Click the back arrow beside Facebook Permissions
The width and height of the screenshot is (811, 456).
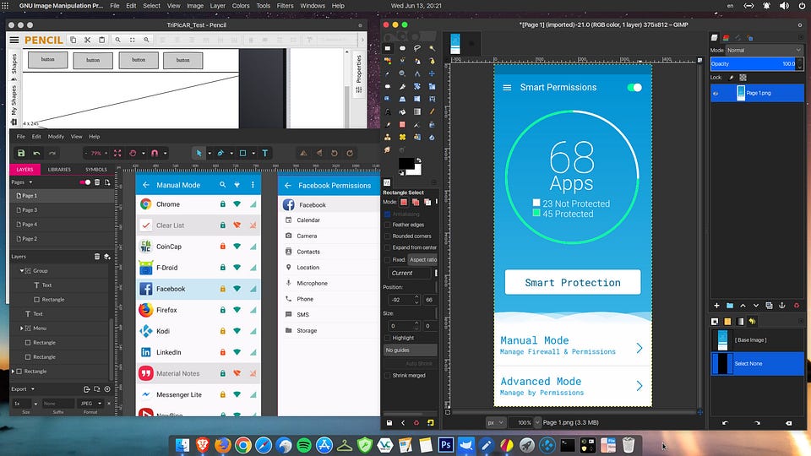pyautogui.click(x=288, y=185)
